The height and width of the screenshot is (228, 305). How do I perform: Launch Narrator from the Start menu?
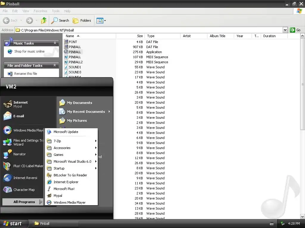15,154
